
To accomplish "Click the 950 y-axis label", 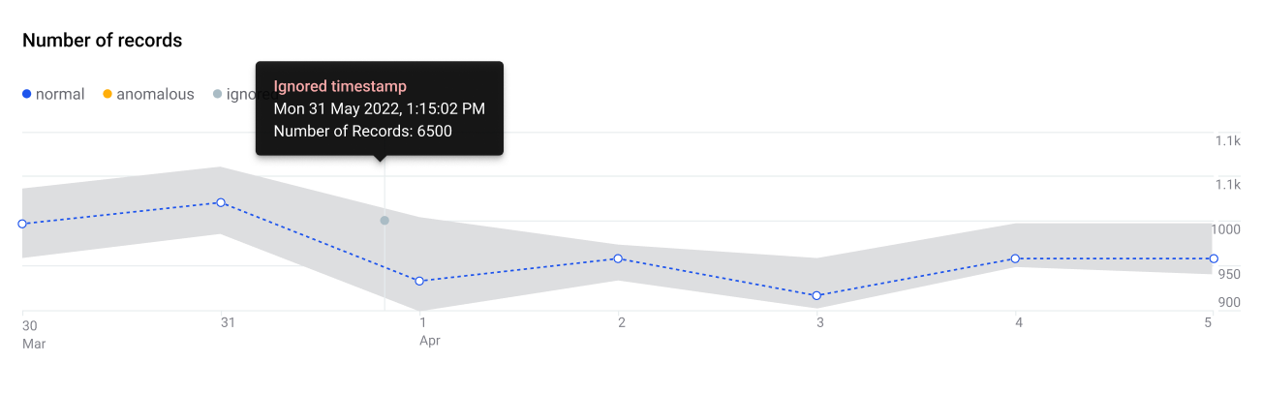I will click(x=1228, y=274).
